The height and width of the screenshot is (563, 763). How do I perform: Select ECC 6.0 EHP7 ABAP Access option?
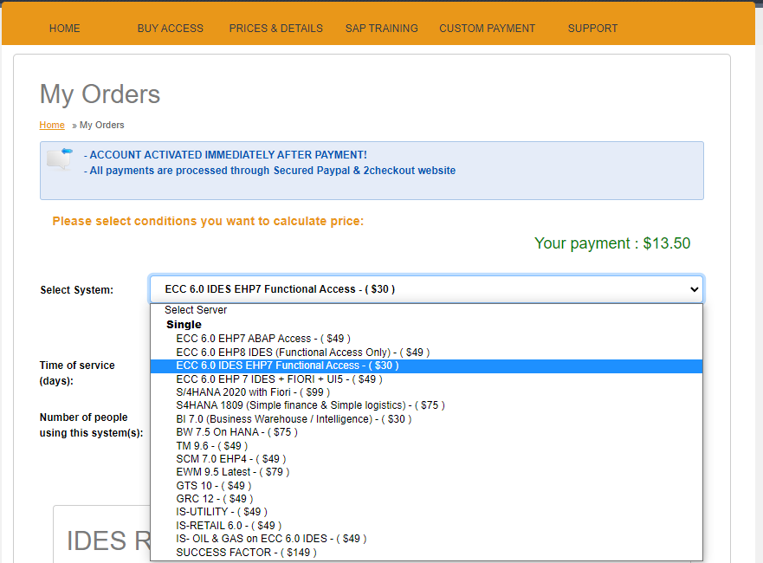click(x=426, y=338)
